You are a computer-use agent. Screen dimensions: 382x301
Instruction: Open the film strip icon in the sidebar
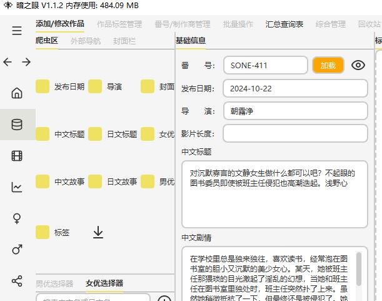coord(17,156)
